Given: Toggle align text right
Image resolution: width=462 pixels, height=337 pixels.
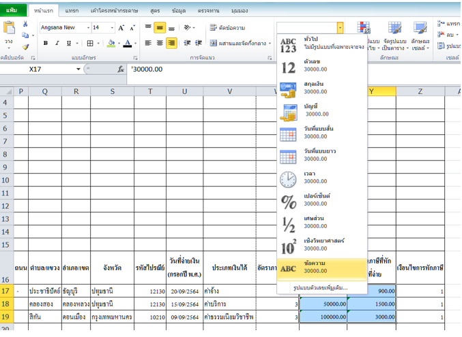Looking at the screenshot, I should (171, 43).
